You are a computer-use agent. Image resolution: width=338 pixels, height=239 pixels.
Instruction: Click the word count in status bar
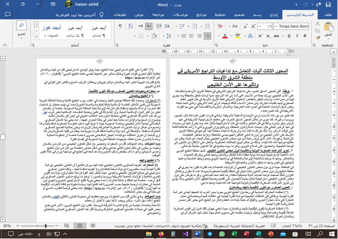tap(292, 226)
